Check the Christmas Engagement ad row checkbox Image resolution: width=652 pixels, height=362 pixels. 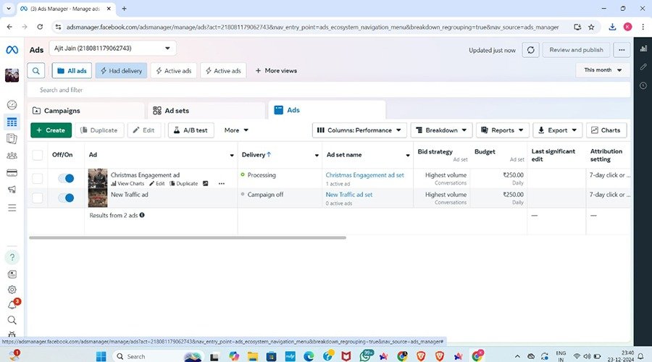click(38, 178)
